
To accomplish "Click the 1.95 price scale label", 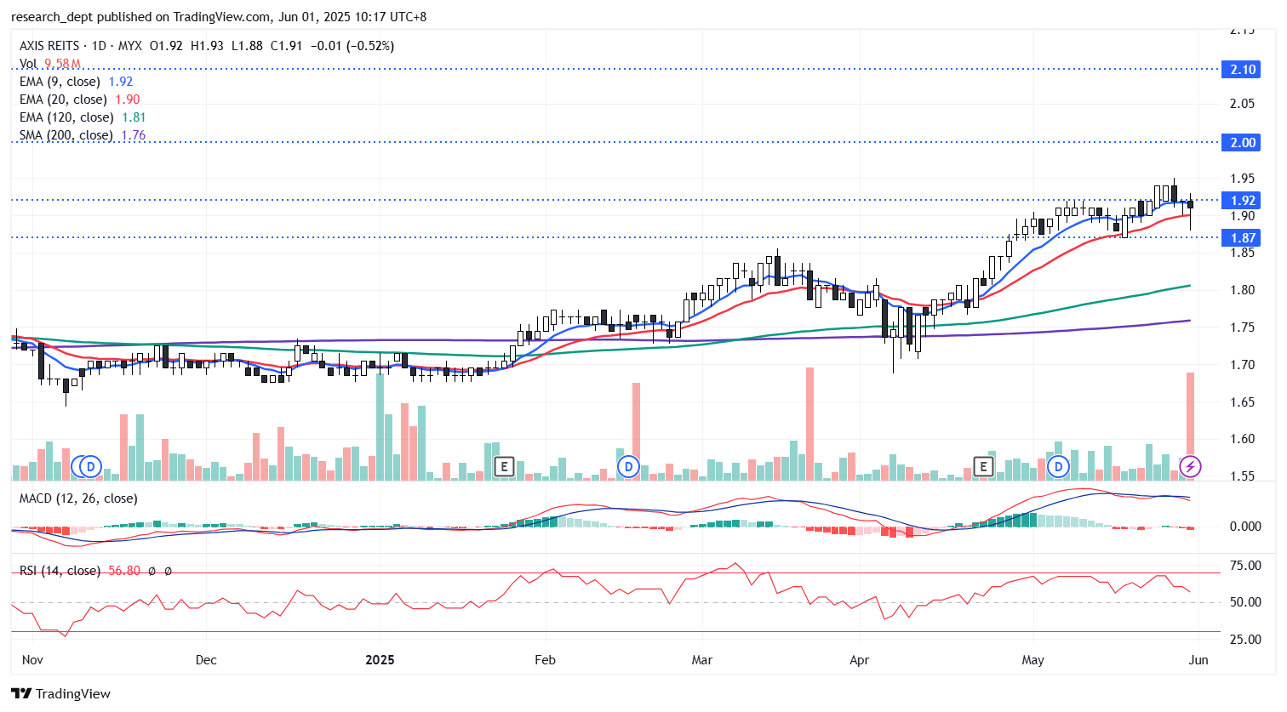I will coord(1243,179).
